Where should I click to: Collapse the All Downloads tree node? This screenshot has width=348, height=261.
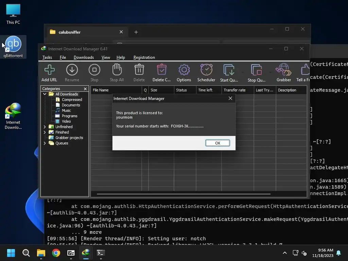45,94
